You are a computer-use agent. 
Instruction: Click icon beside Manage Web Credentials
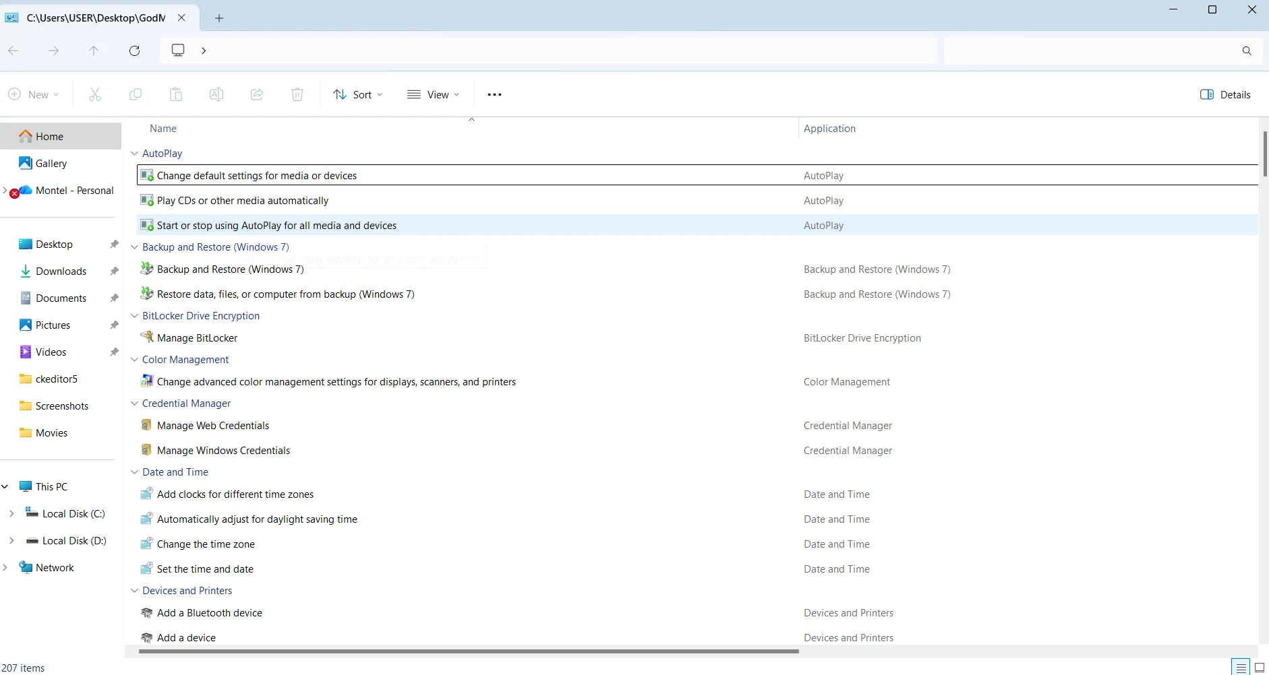pos(146,424)
